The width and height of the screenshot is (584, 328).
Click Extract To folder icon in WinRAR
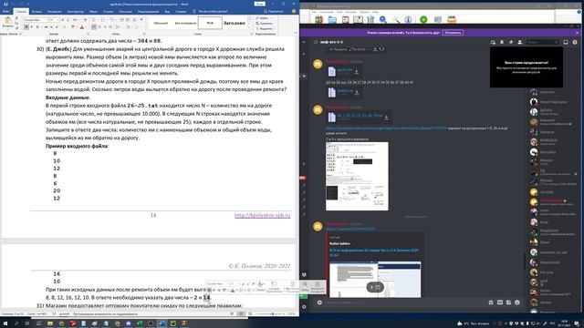pyautogui.click(x=332, y=20)
